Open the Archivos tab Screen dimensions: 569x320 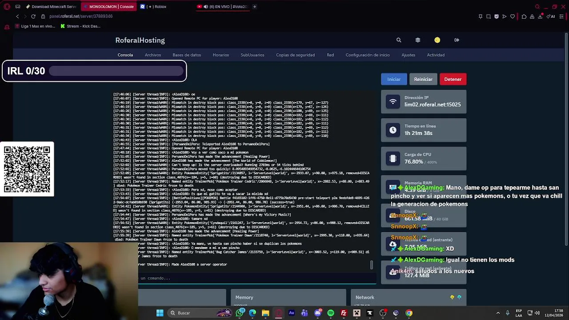click(153, 55)
